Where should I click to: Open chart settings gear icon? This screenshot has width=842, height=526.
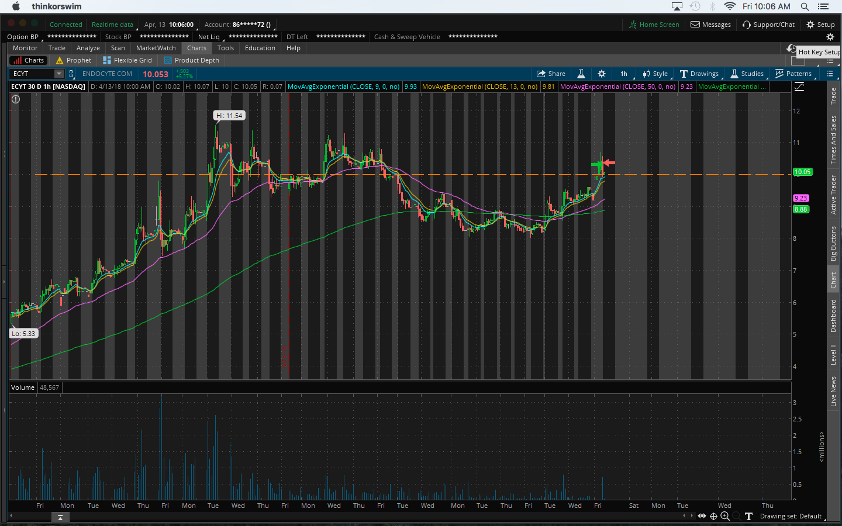601,74
